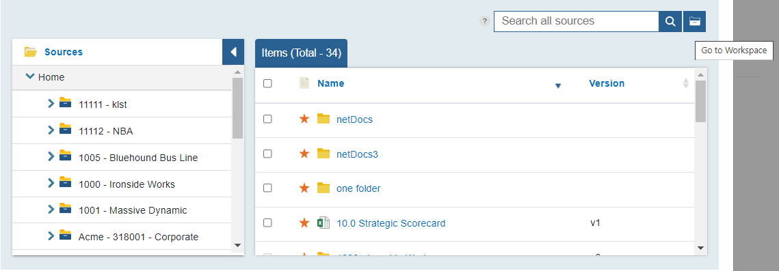Click the Excel icon for Strategic Scorecard
Image resolution: width=779 pixels, height=271 pixels.
[x=324, y=223]
